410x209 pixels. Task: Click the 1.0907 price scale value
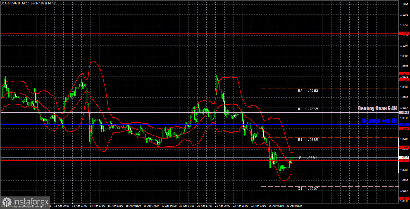pos(404,87)
